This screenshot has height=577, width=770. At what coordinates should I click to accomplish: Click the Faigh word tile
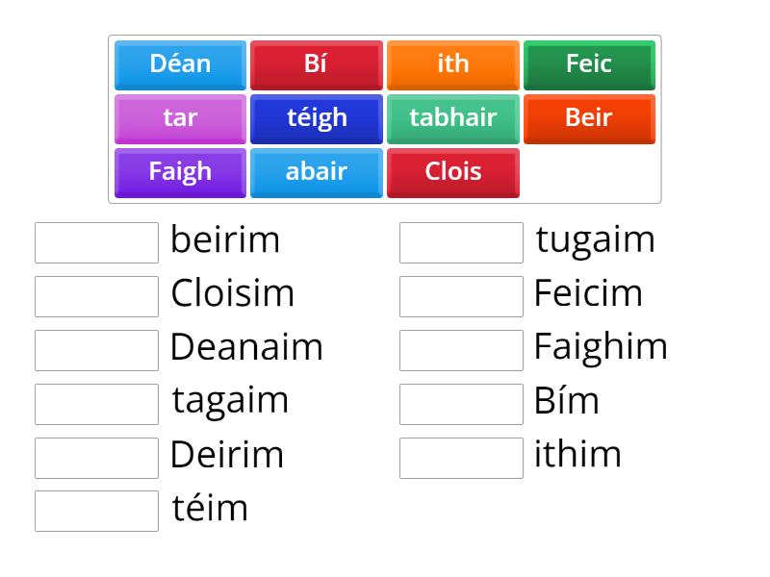click(179, 172)
